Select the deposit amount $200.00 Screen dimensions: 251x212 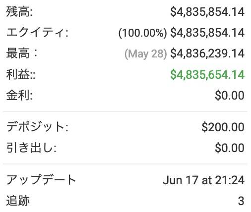coord(223,127)
